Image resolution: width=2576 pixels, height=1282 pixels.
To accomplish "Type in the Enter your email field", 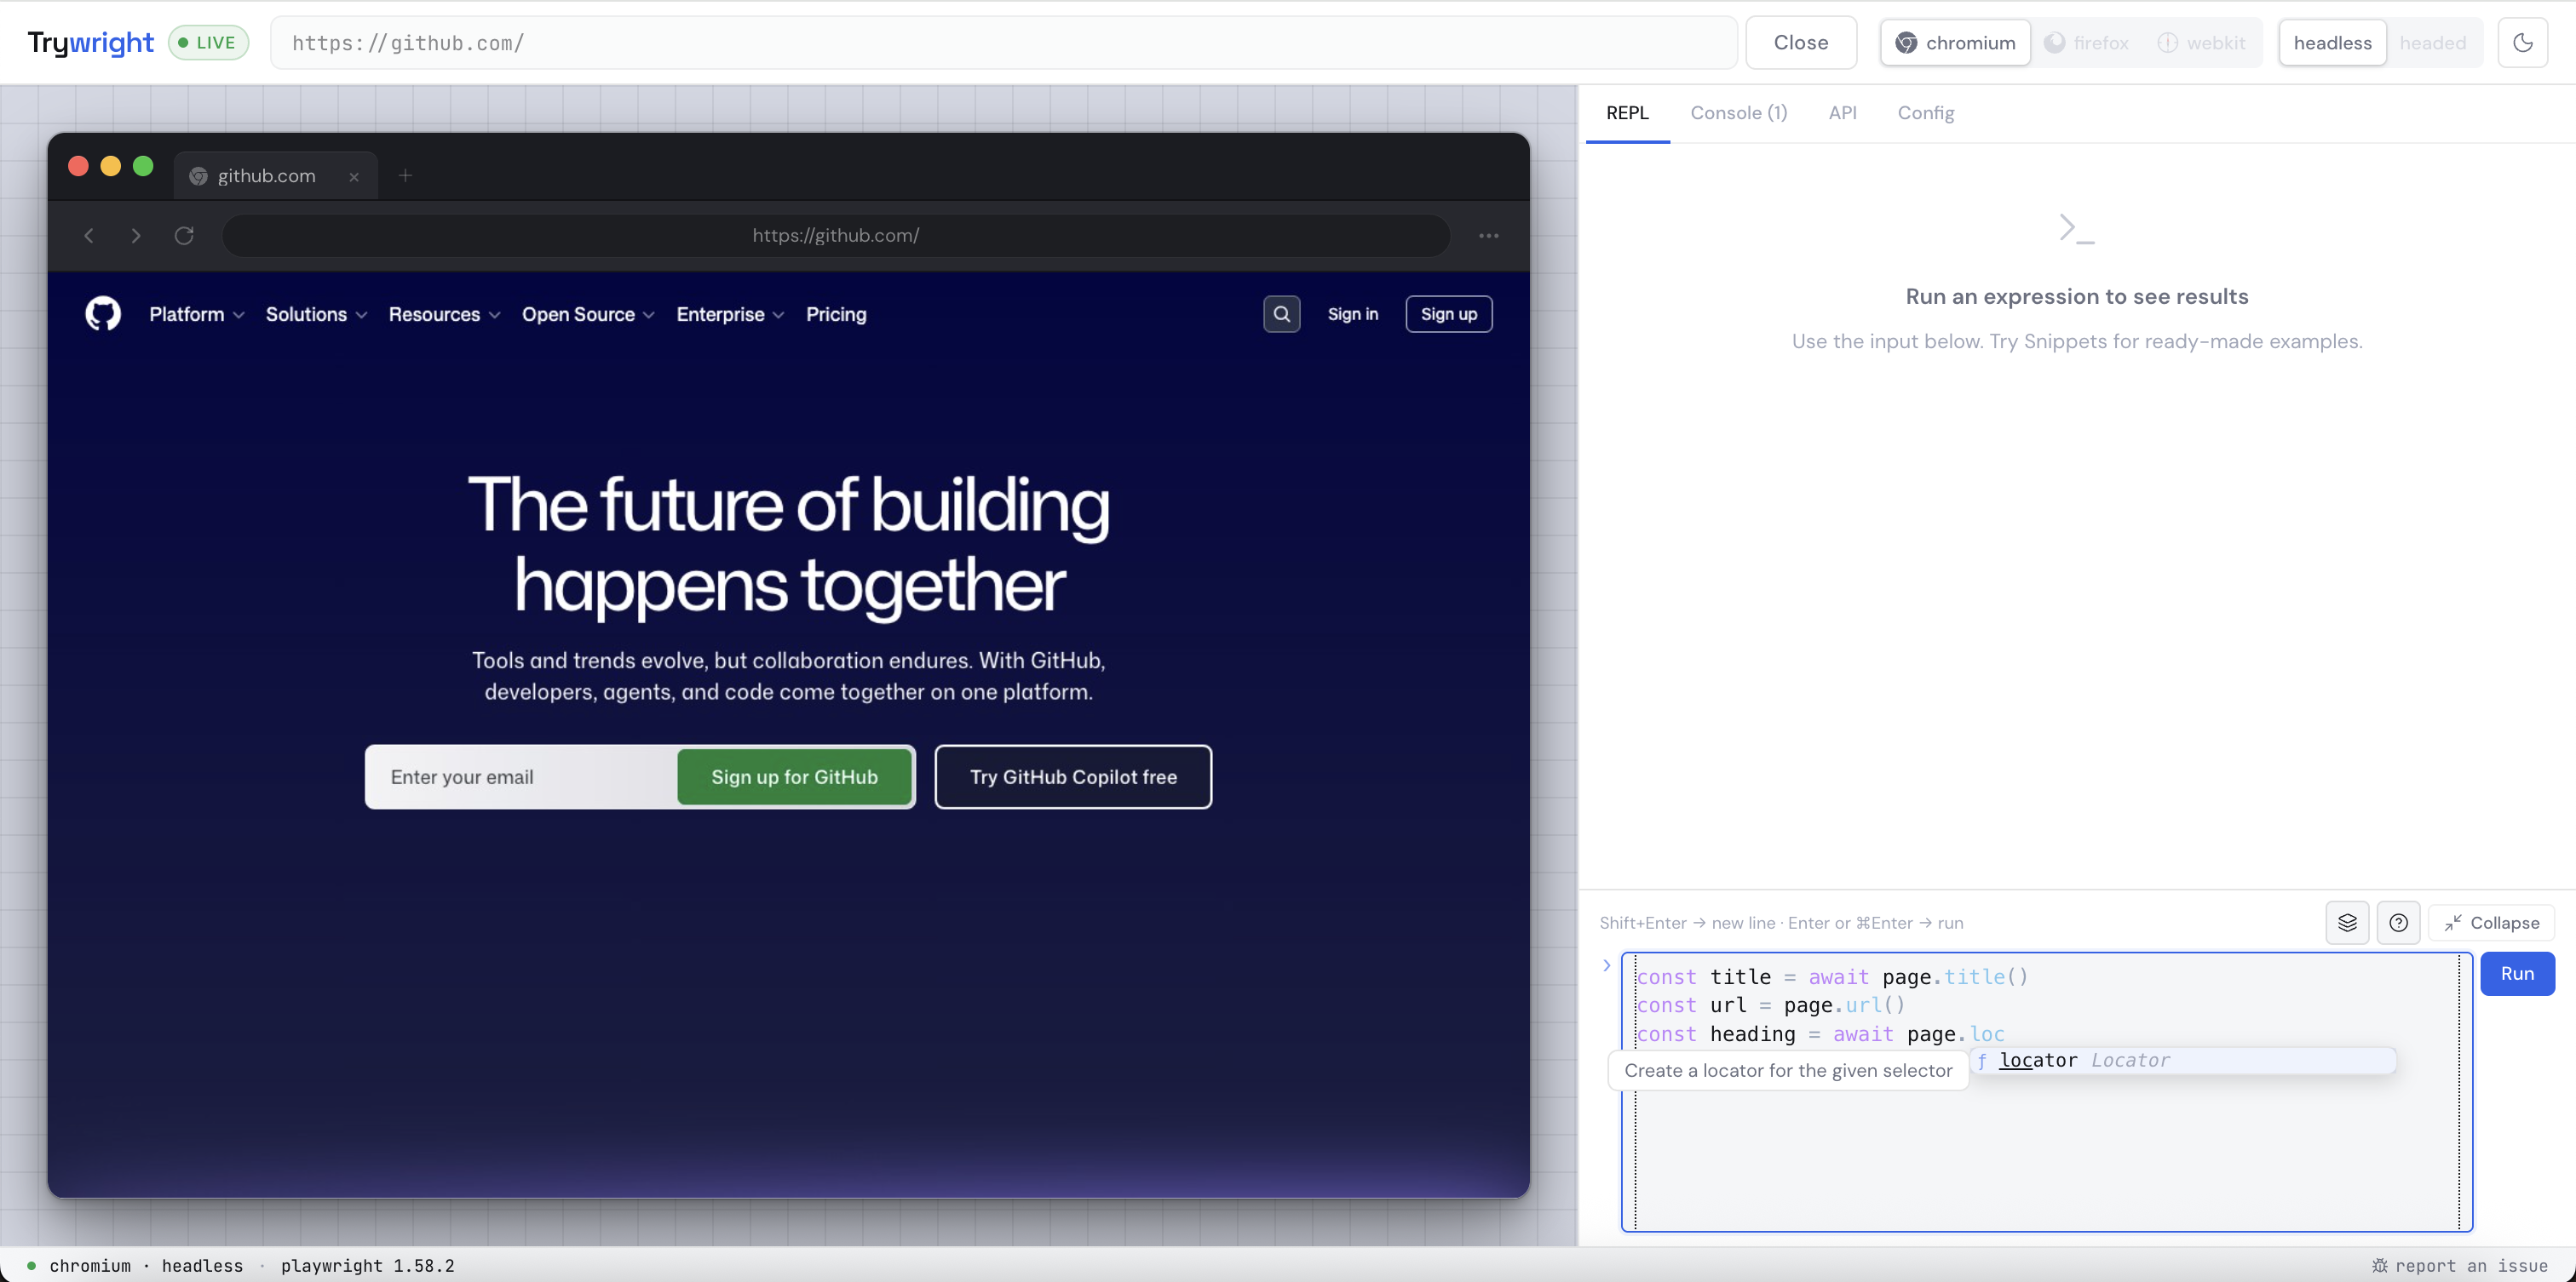I will pyautogui.click(x=520, y=776).
